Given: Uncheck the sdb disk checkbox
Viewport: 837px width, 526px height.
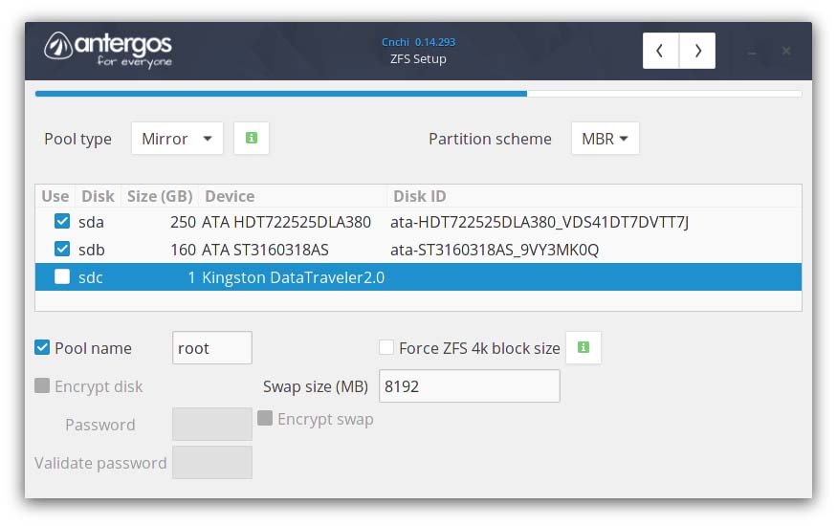Looking at the screenshot, I should [x=62, y=250].
